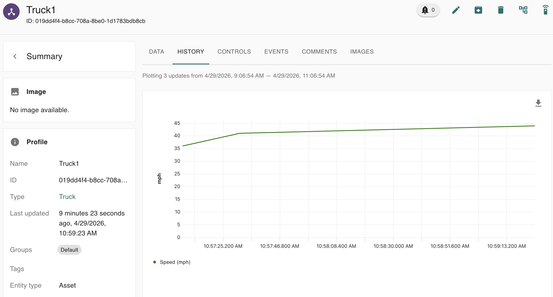The image size is (553, 297).
Task: Collapse the Summary panel with the chevron
Action: tap(15, 56)
